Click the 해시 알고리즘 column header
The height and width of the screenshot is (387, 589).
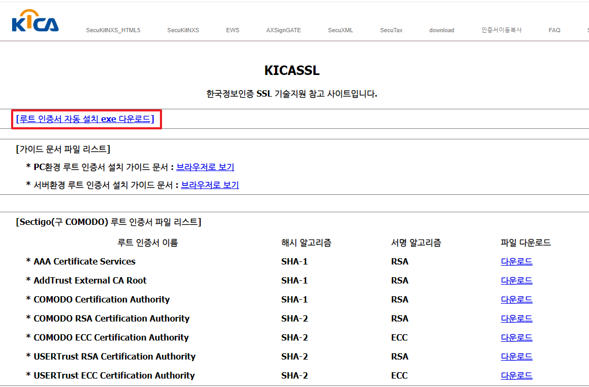[306, 243]
